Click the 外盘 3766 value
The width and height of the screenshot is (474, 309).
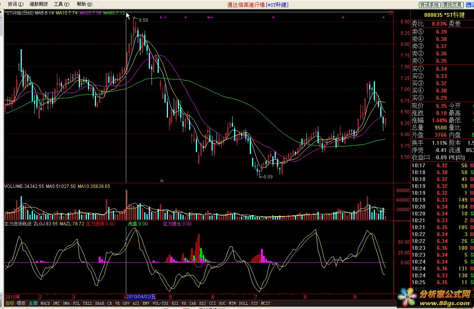coord(440,135)
